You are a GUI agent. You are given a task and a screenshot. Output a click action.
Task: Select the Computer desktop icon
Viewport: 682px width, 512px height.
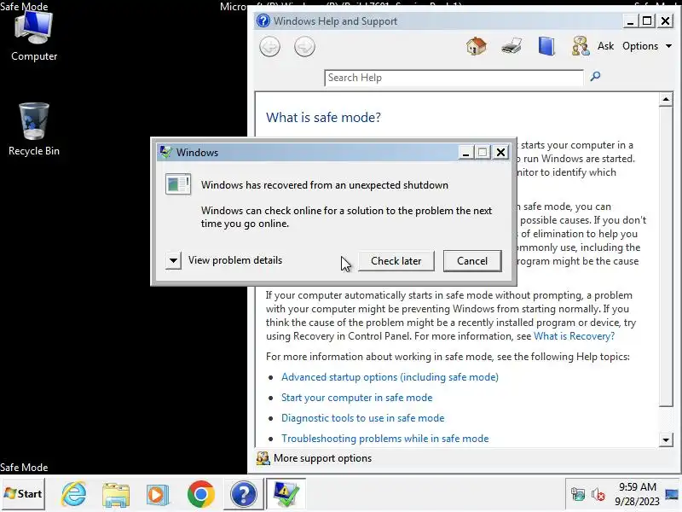pos(33,37)
